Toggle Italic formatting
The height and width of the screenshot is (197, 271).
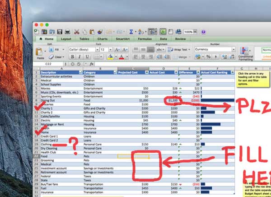pyautogui.click(x=79, y=57)
